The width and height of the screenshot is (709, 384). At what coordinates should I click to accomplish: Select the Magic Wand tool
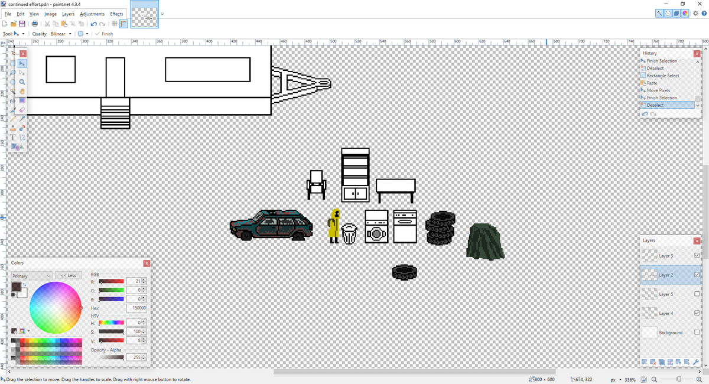(x=13, y=92)
